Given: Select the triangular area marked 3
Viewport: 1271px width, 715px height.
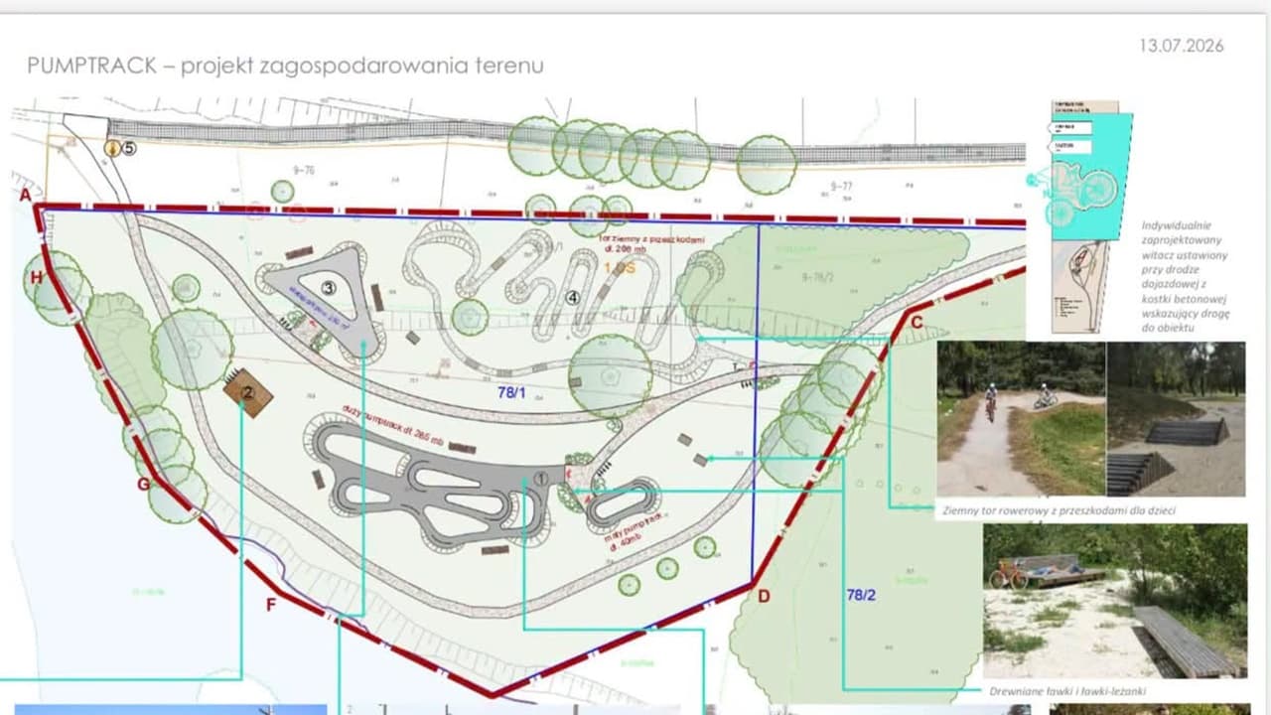Looking at the screenshot, I should click(331, 289).
